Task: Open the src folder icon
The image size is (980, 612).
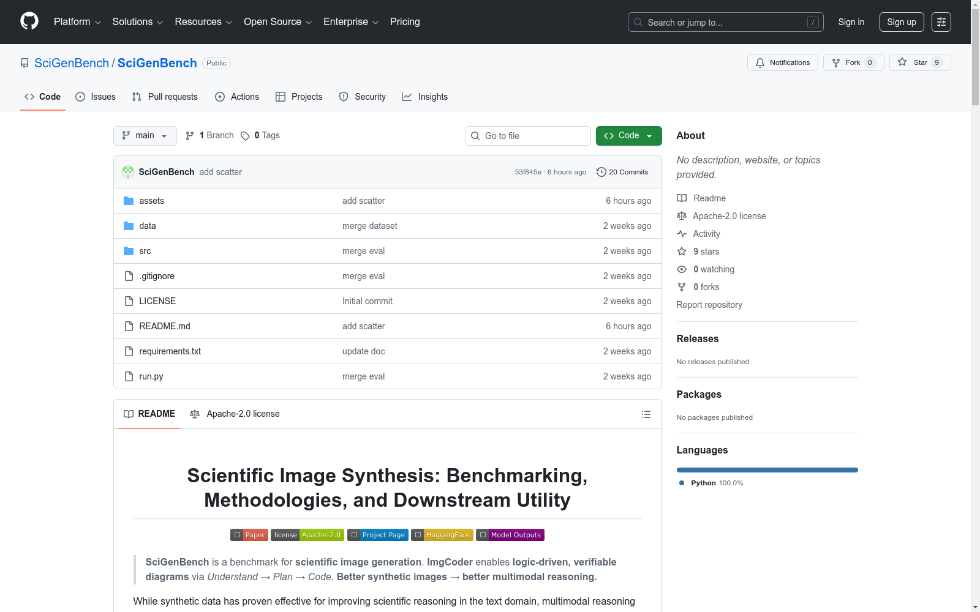Action: (129, 251)
